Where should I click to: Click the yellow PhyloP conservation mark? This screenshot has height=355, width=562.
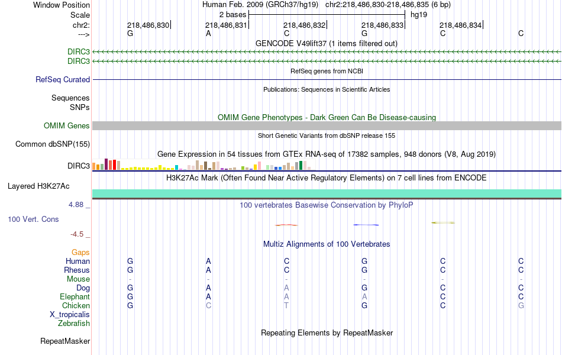443,222
